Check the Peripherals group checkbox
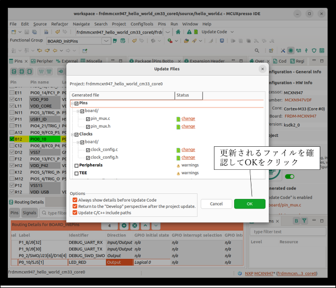The height and width of the screenshot is (288, 336). (x=77, y=165)
